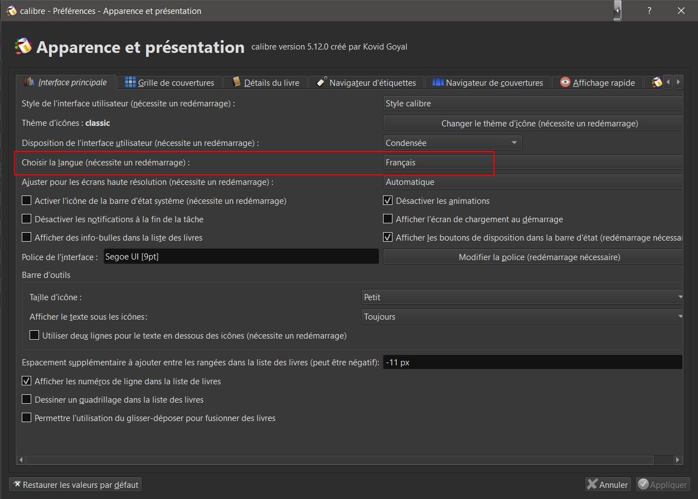
Task: Open the Détails du livre tab
Action: coord(265,82)
